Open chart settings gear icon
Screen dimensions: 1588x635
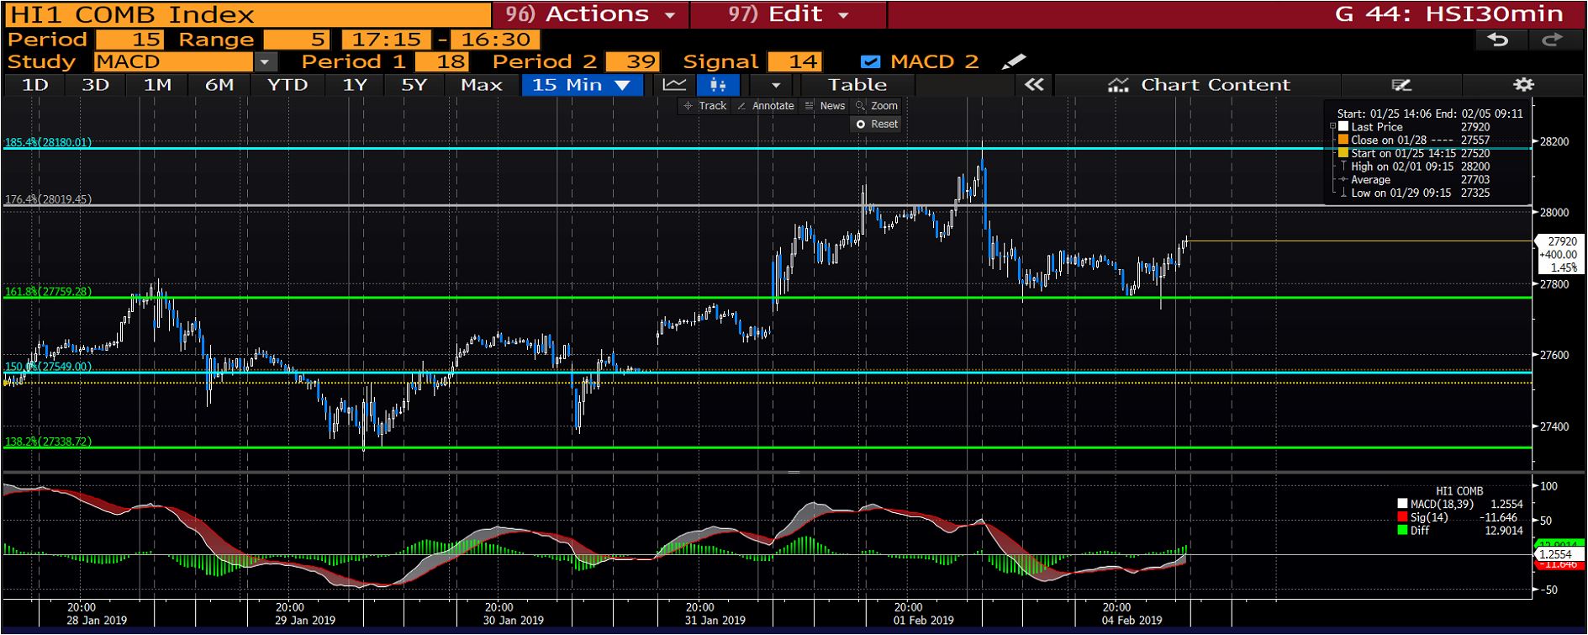1523,85
